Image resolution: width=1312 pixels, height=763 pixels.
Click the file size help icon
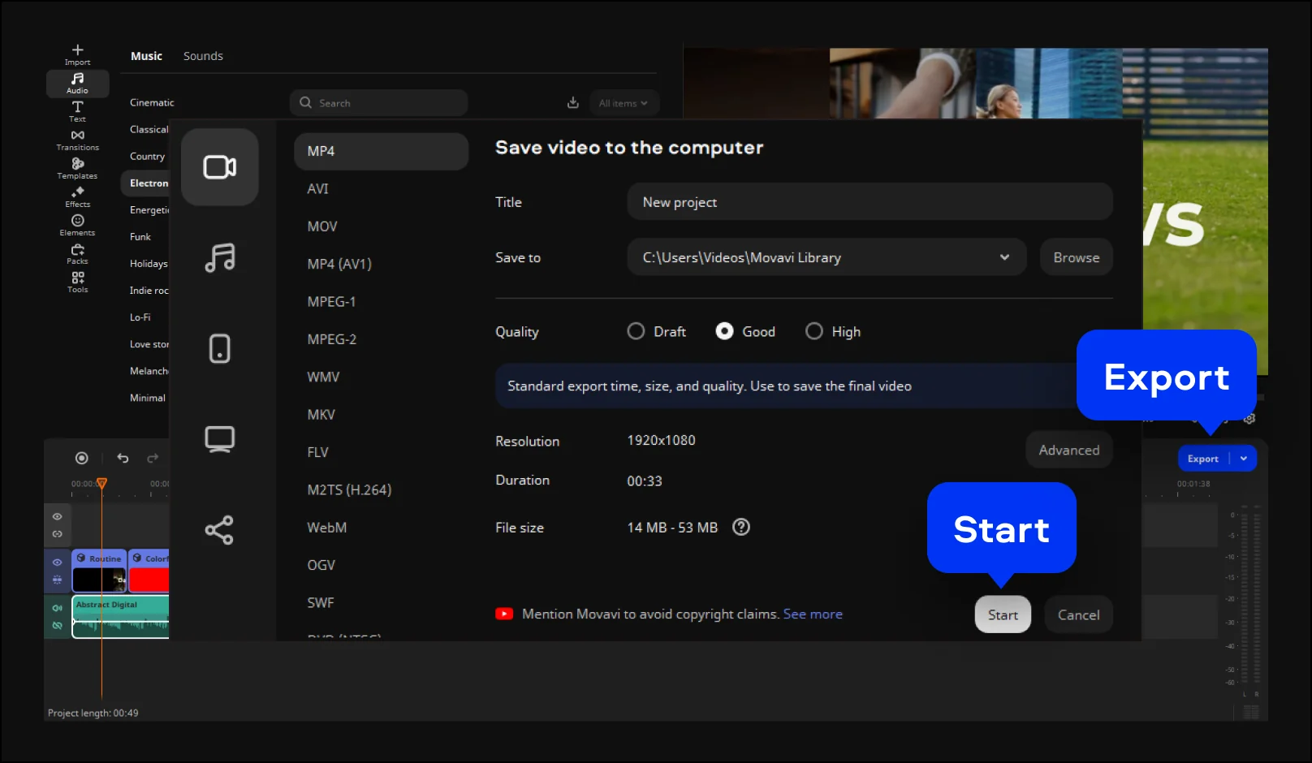tap(741, 527)
